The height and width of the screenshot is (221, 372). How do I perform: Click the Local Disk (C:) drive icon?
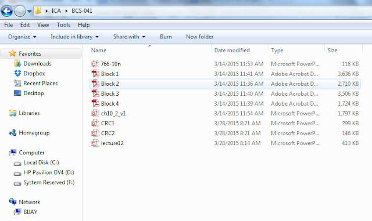coord(17,164)
